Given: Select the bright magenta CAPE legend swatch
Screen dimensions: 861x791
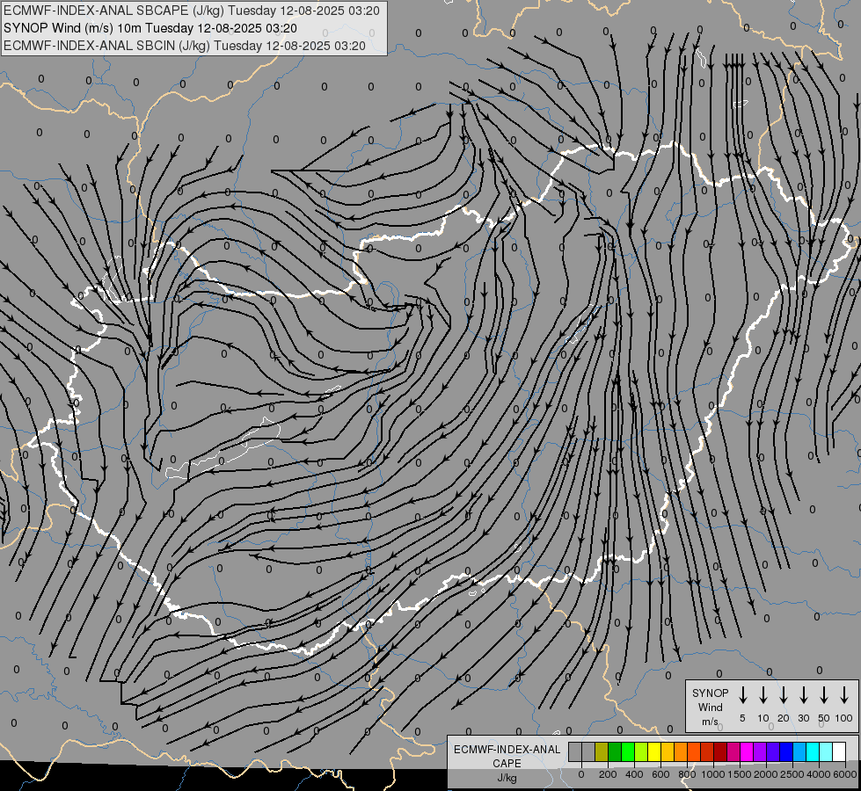Looking at the screenshot, I should (x=748, y=751).
